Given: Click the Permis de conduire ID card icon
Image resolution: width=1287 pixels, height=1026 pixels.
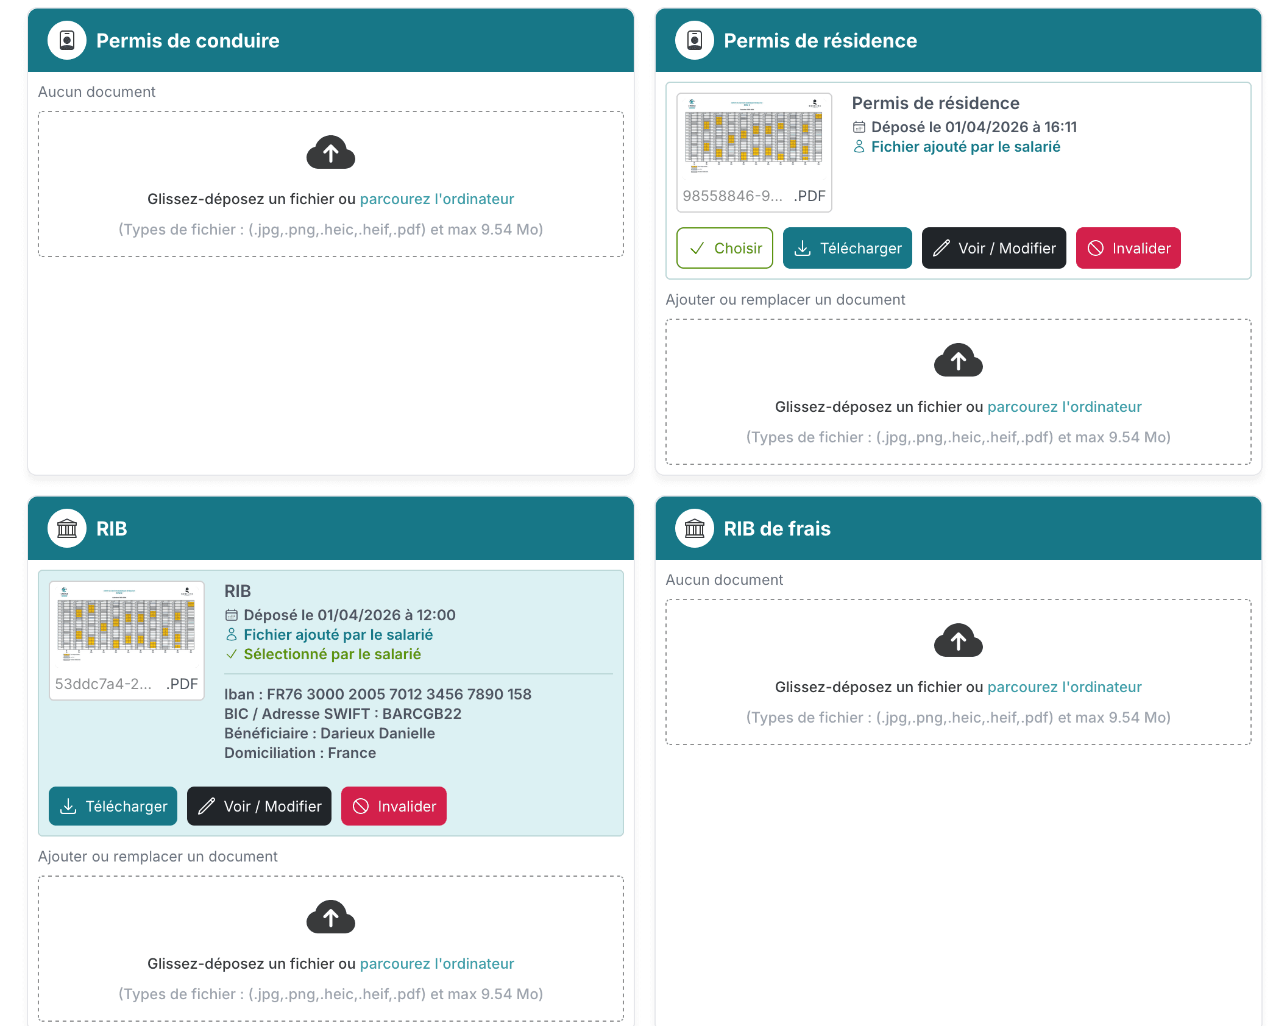Looking at the screenshot, I should click(x=67, y=40).
